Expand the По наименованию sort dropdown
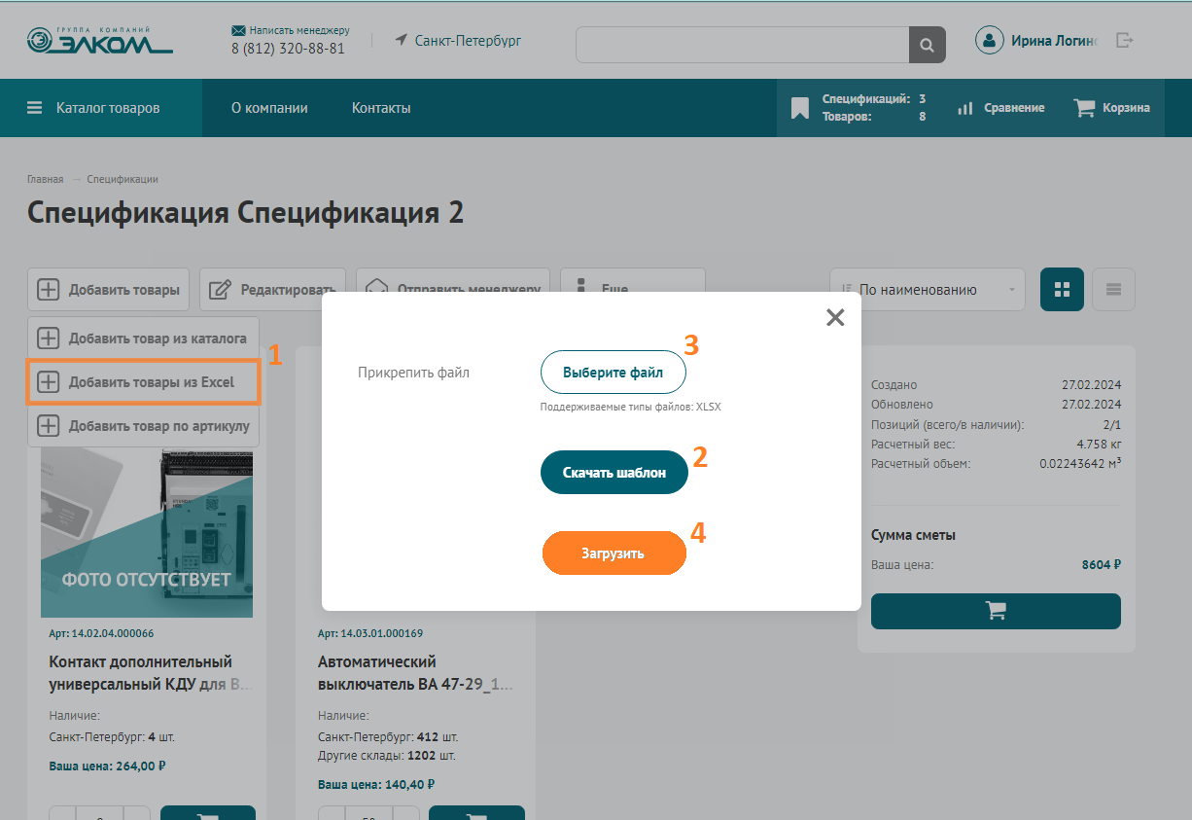This screenshot has height=820, width=1192. [x=927, y=290]
